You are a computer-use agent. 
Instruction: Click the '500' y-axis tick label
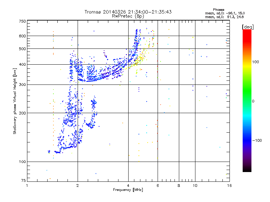(22, 49)
